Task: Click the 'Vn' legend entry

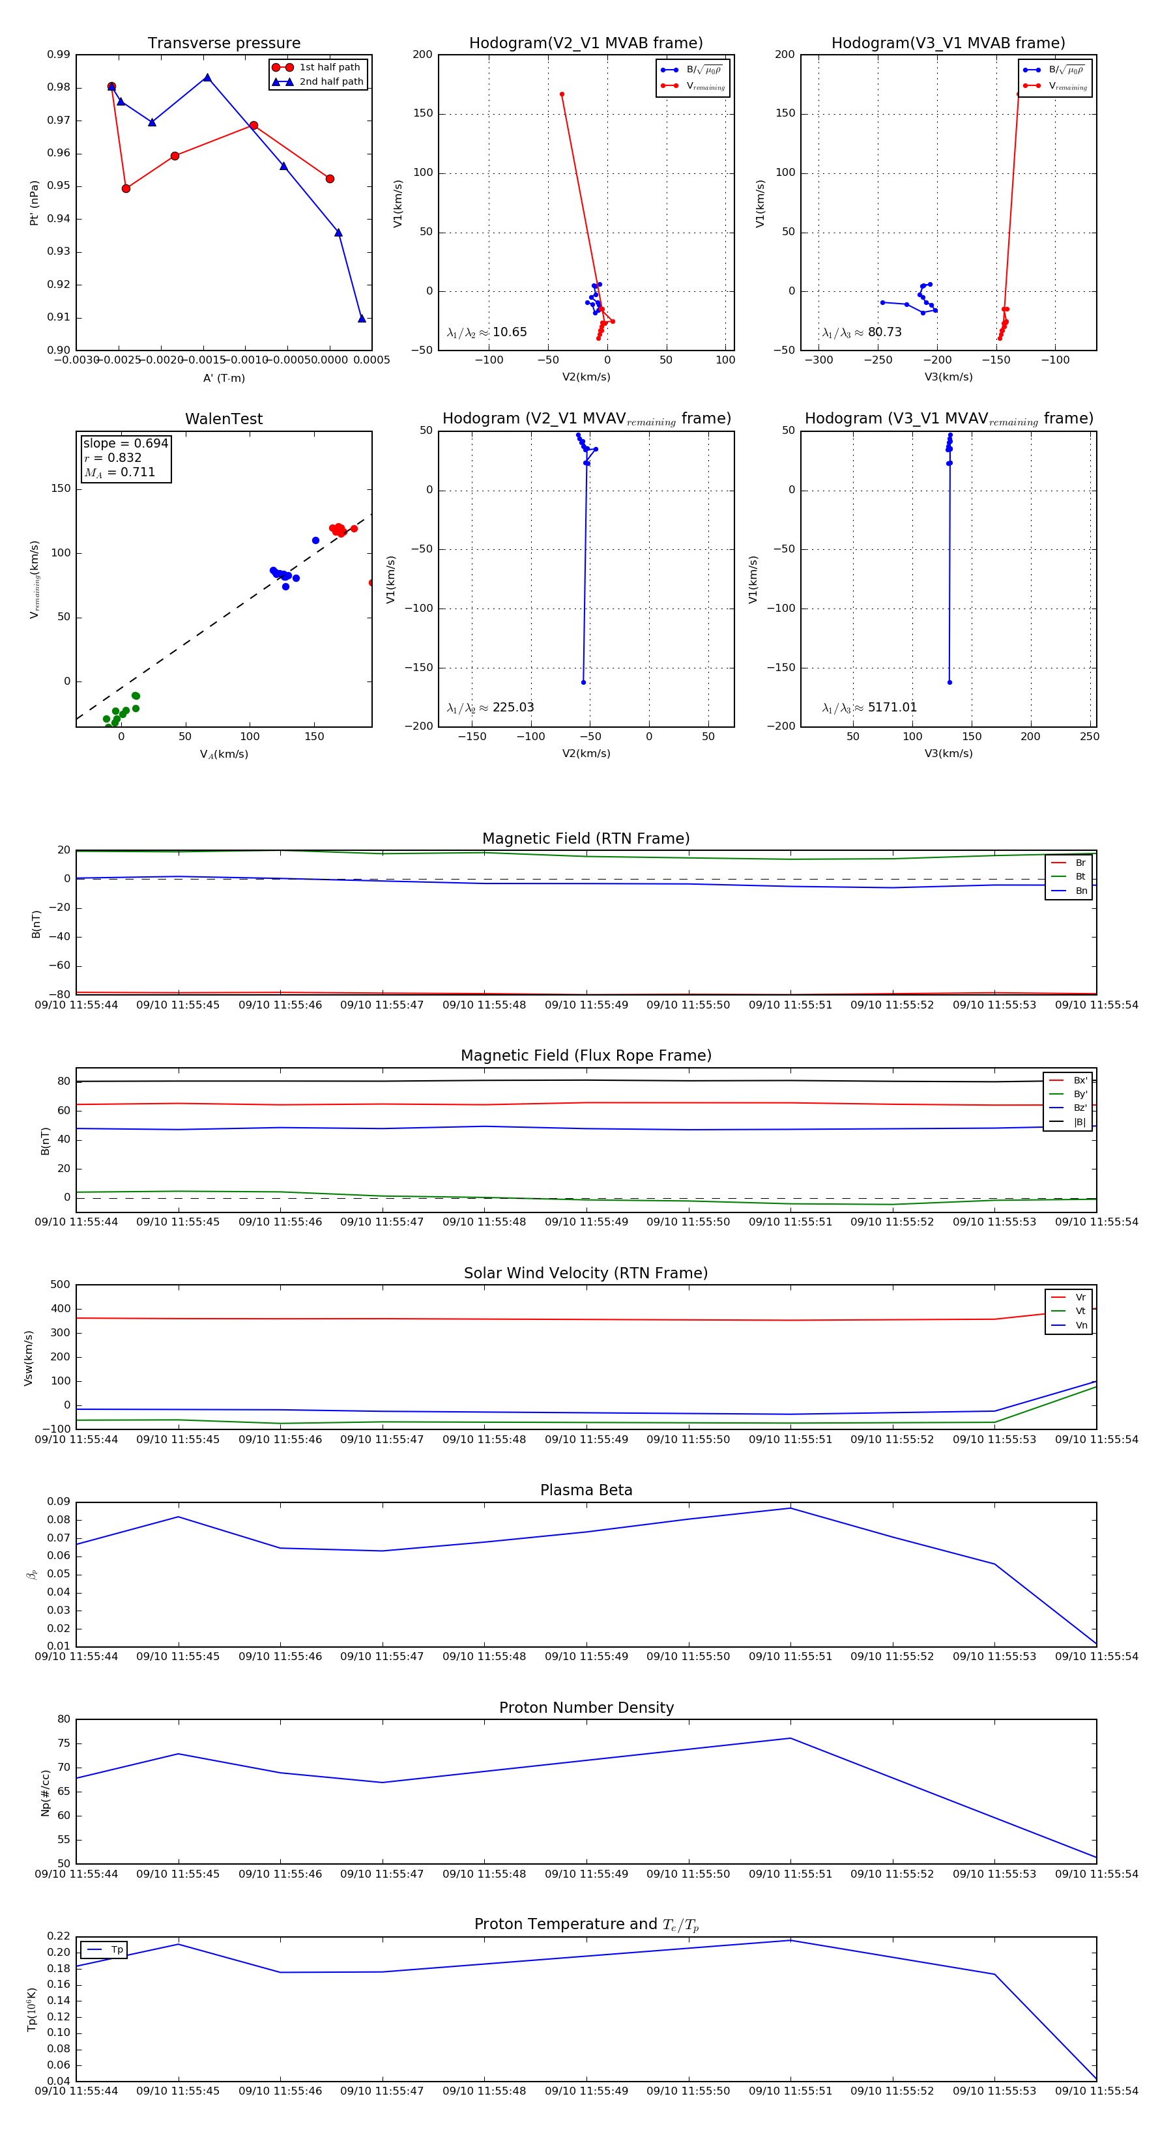Action: (x=1069, y=1325)
